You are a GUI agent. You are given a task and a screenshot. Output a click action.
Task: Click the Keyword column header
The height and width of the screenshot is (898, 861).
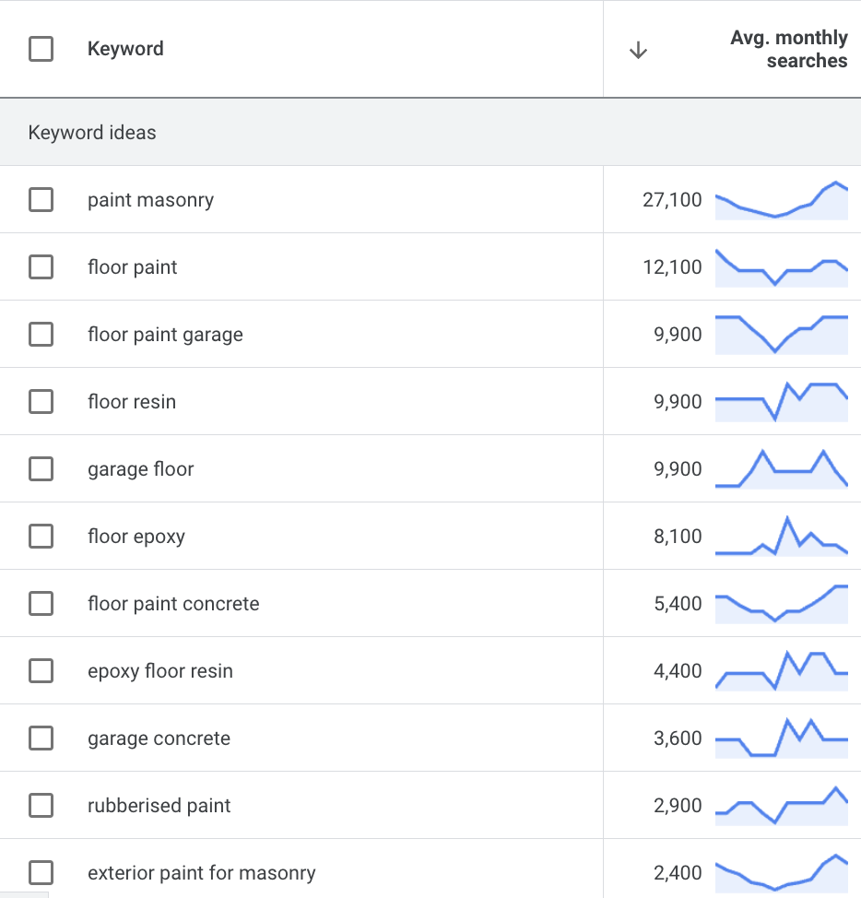pos(125,49)
